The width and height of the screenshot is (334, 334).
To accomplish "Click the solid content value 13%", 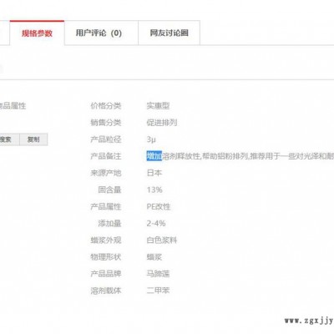I will pyautogui.click(x=154, y=190).
